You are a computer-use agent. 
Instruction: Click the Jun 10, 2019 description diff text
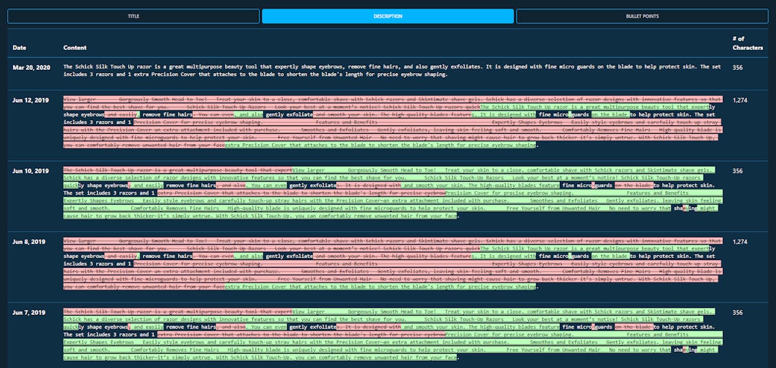coord(393,193)
